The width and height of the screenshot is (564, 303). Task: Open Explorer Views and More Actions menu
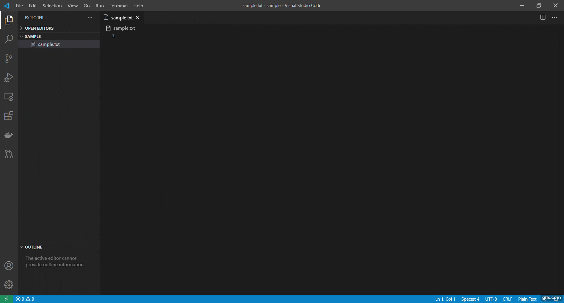pyautogui.click(x=90, y=18)
